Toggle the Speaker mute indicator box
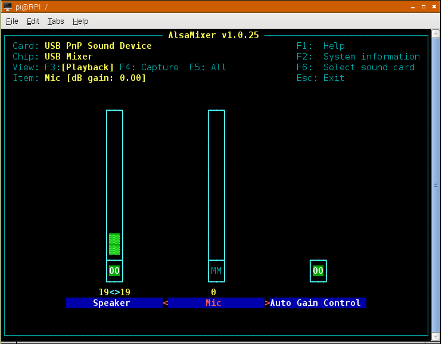The image size is (442, 344). tap(114, 271)
